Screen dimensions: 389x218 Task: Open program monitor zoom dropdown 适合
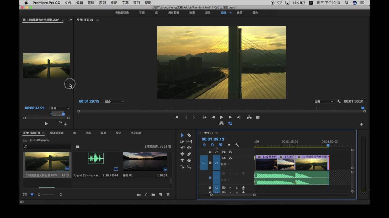(114, 102)
